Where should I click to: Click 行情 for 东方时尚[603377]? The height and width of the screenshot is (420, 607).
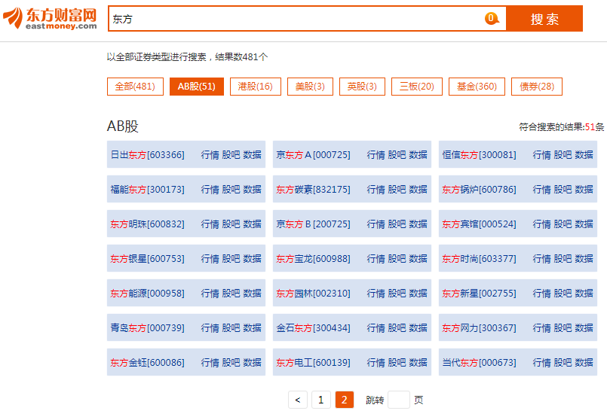point(542,258)
